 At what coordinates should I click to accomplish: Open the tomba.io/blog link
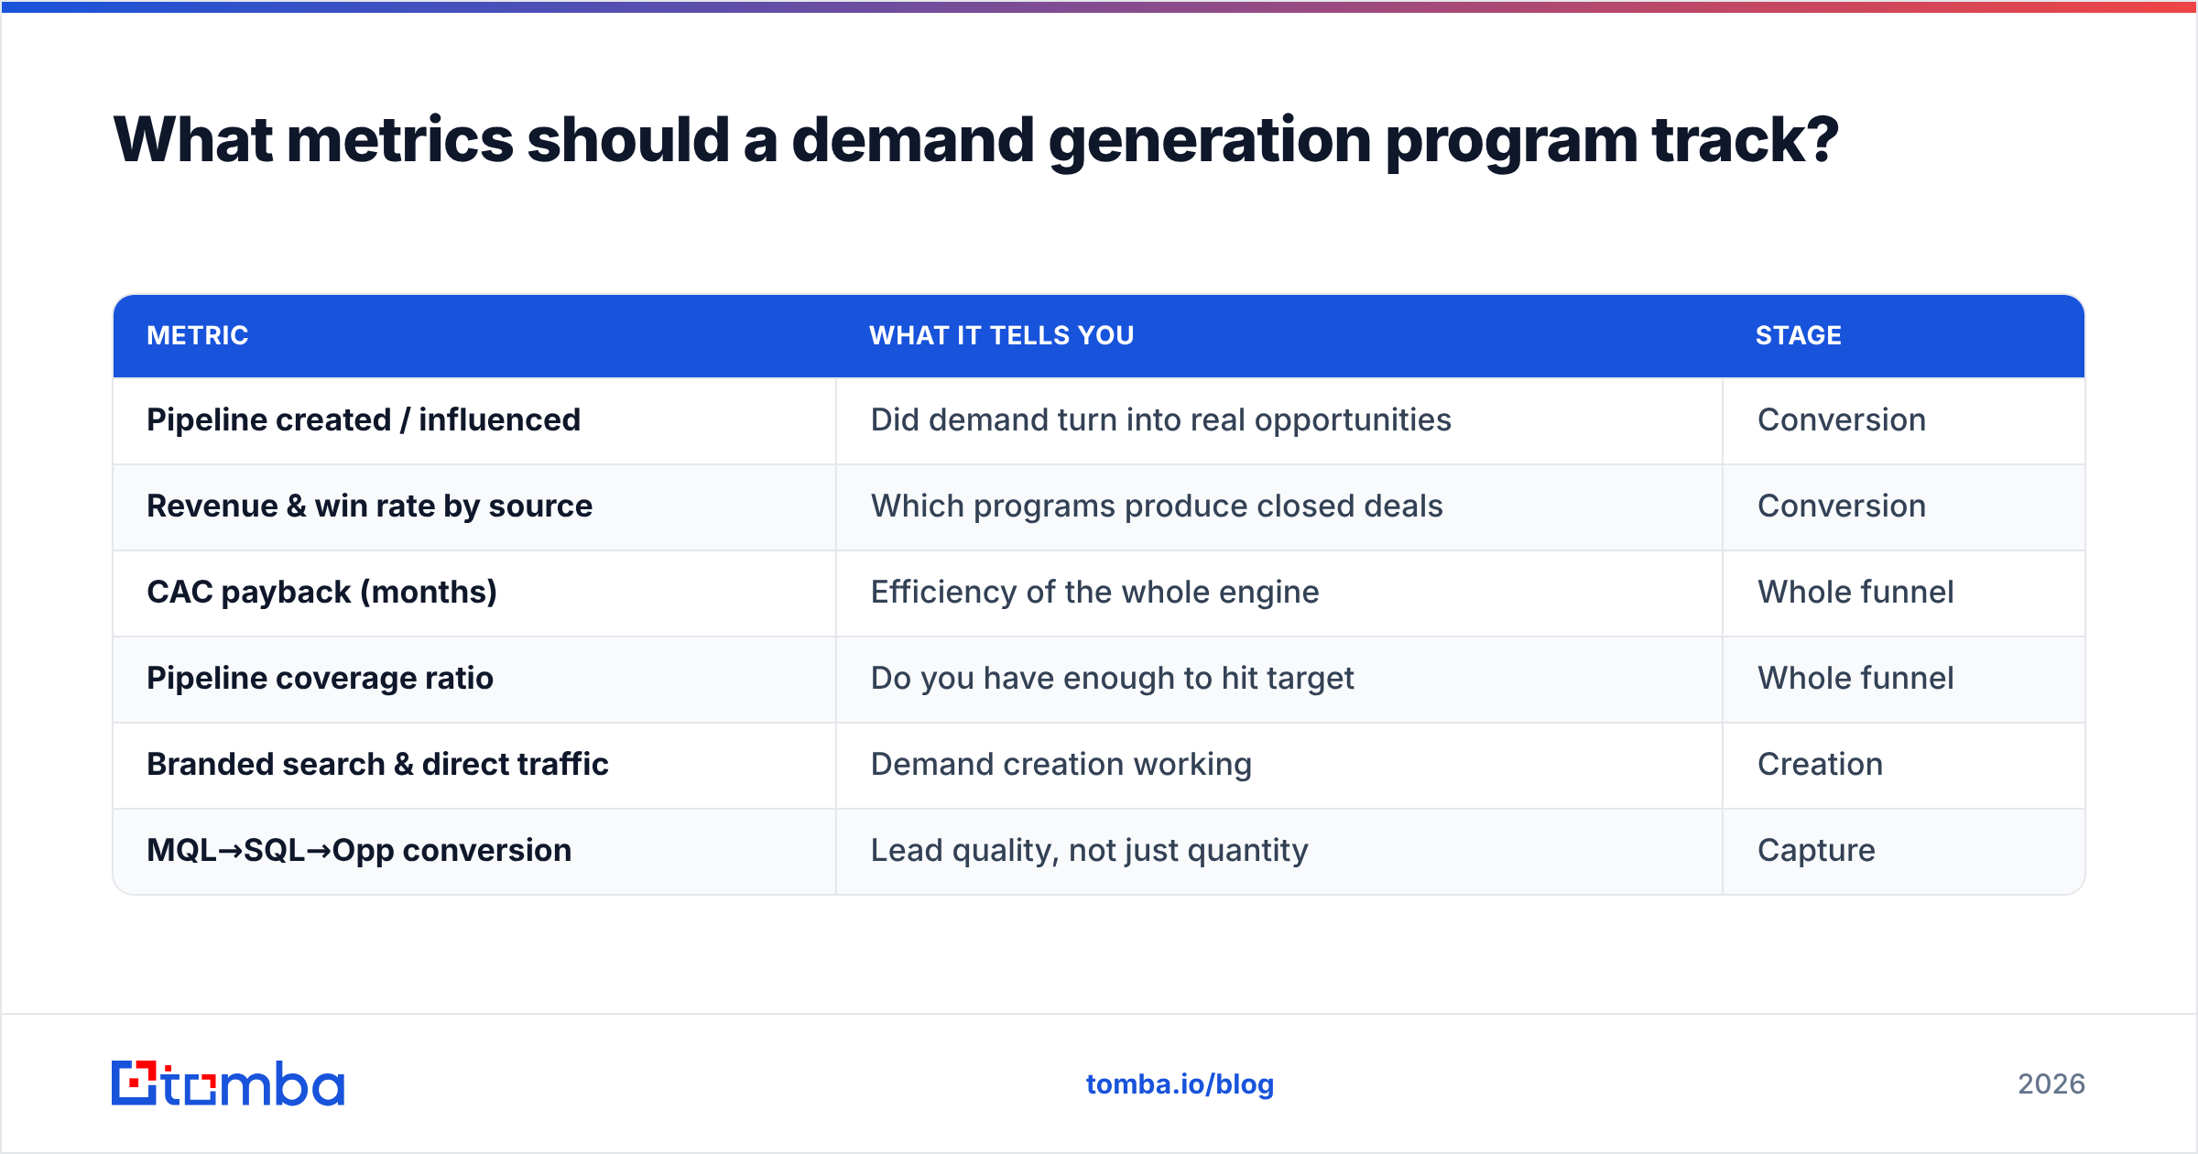point(1180,1084)
